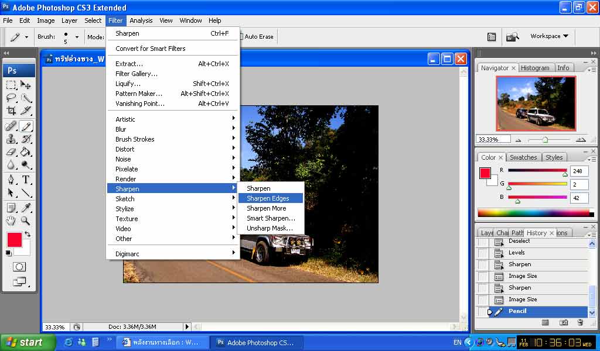600x351 pixels.
Task: Choose the Eyedropper tool
Action: click(x=26, y=207)
